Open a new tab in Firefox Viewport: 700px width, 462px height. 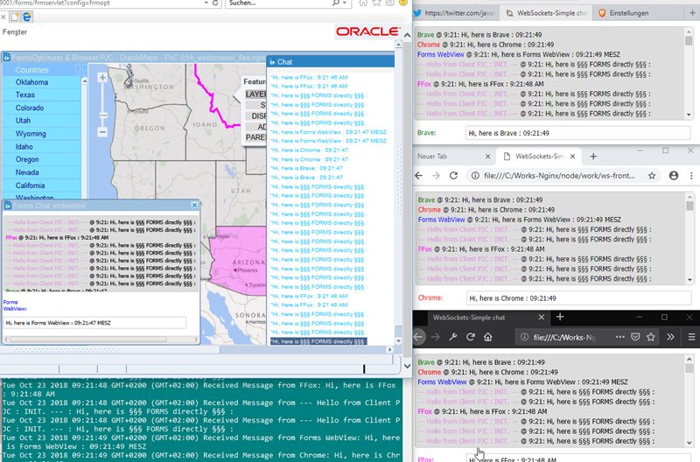tap(560, 317)
